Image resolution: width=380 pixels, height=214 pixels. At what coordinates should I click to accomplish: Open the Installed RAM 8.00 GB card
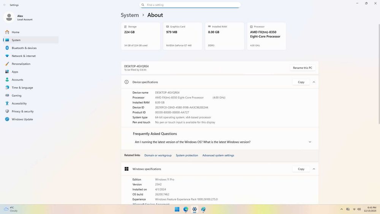point(225,36)
